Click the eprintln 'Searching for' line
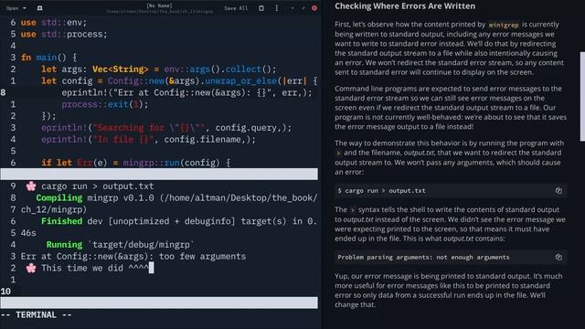This screenshot has height=329, width=585. click(166, 128)
